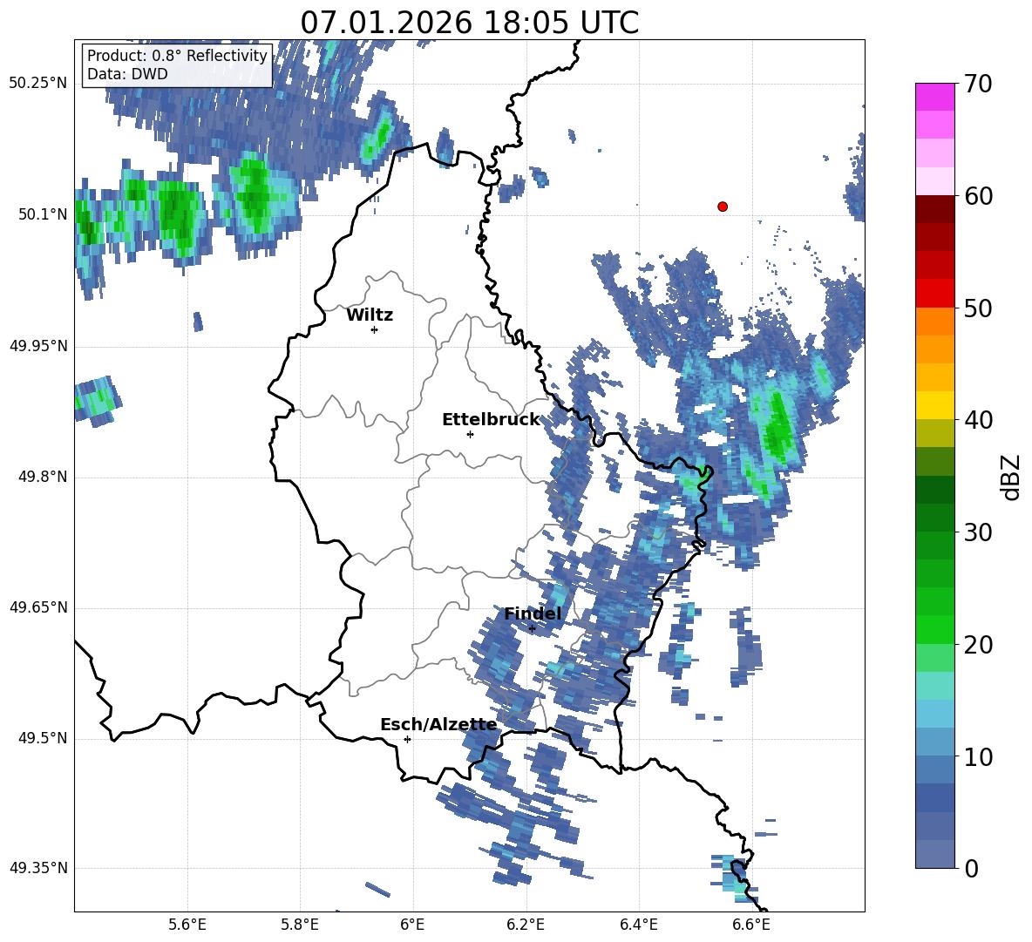The image size is (1032, 942).
Task: Click the dBZ colorbar label
Action: (1010, 477)
